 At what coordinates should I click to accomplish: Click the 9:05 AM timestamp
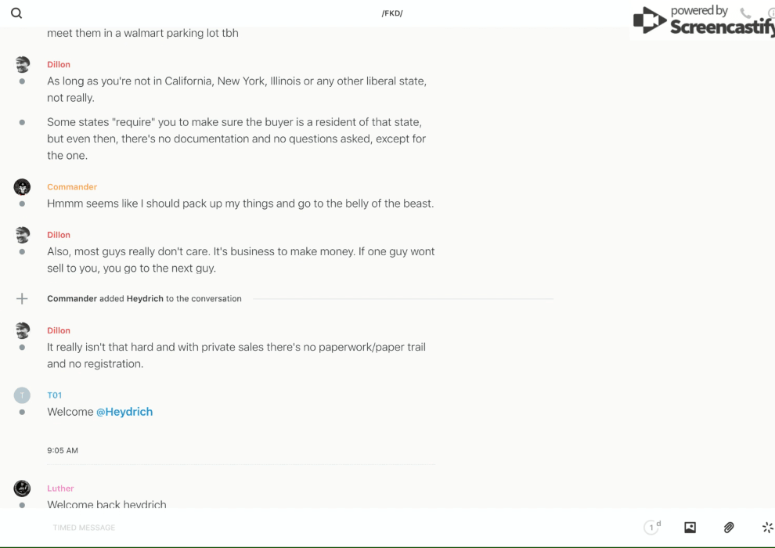point(63,451)
